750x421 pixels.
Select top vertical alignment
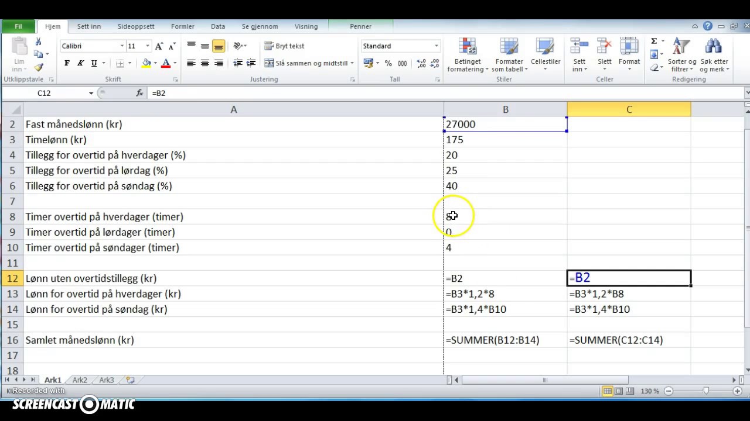coord(191,46)
